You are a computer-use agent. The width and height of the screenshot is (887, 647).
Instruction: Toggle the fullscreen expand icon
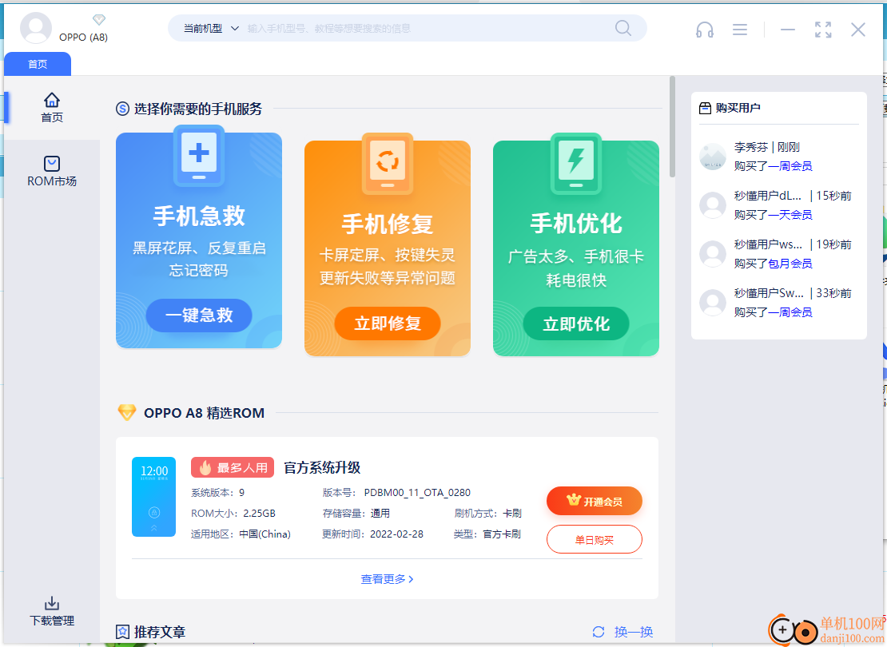(823, 30)
